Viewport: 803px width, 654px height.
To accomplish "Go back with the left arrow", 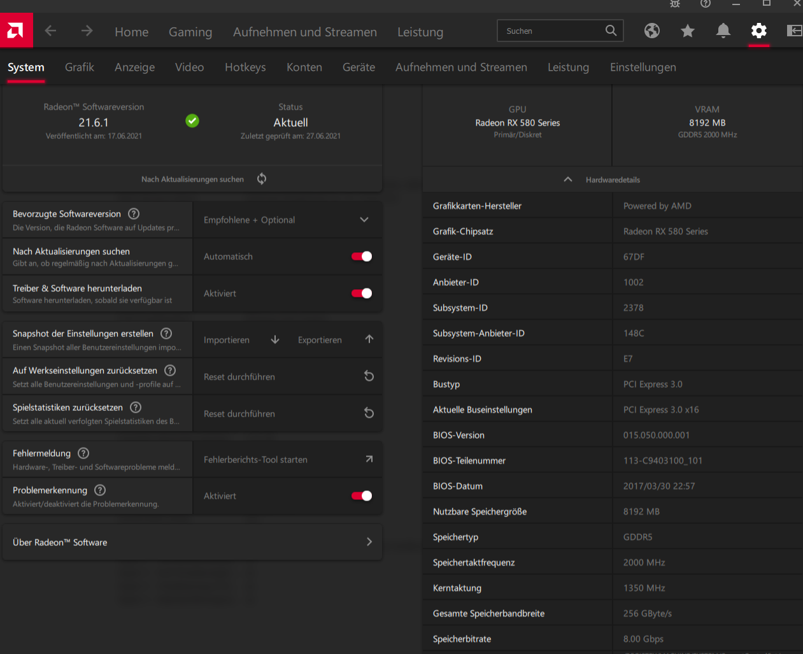I will coord(50,31).
